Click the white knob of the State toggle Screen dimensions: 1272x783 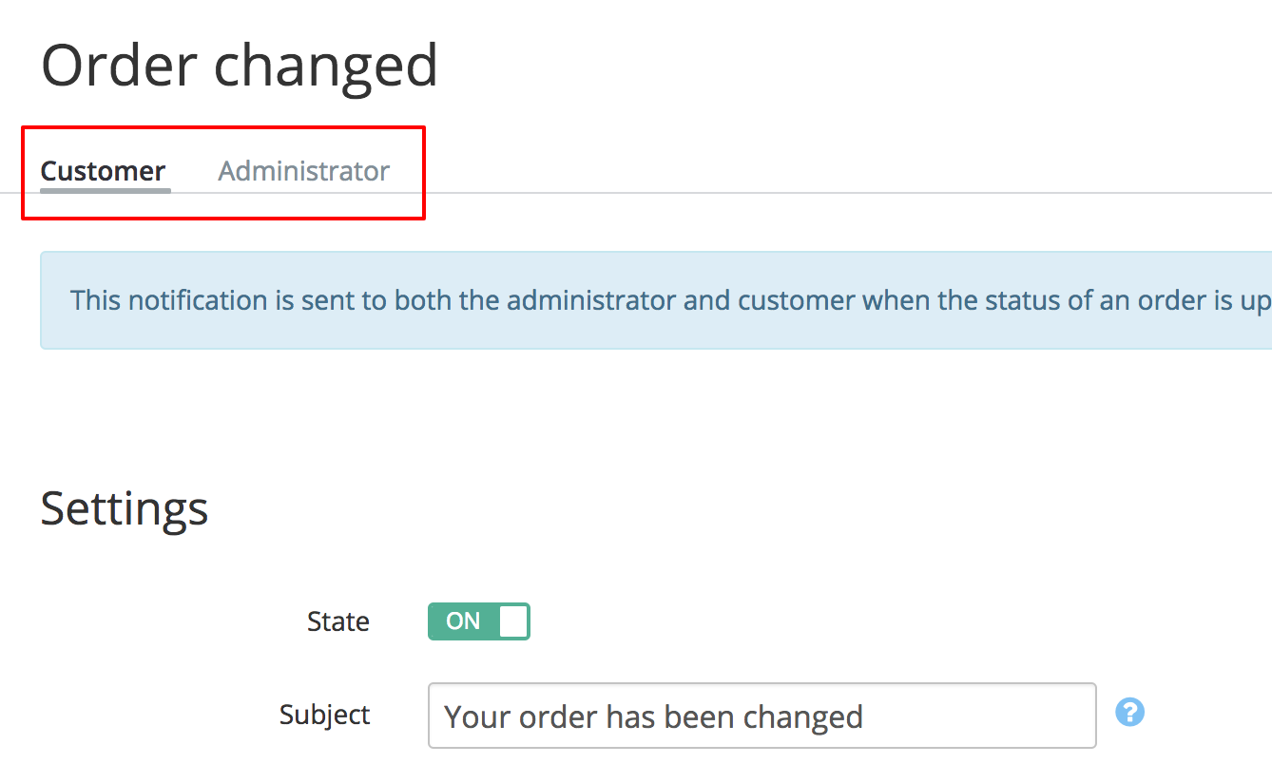point(514,621)
